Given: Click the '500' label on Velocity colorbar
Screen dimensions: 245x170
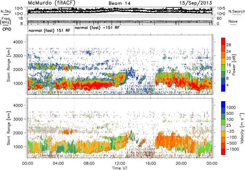Looking at the screenshot, I should click(x=230, y=113).
